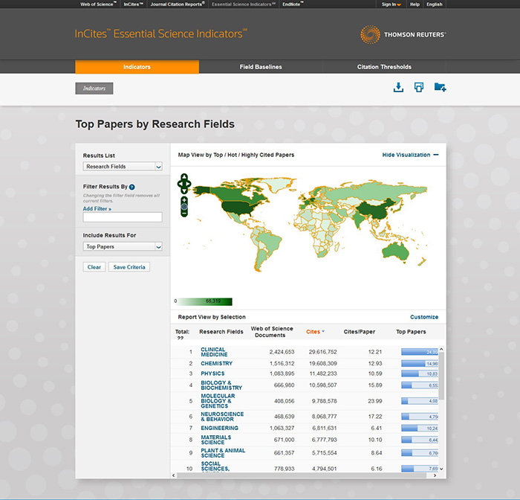Pan the map left

180,183
